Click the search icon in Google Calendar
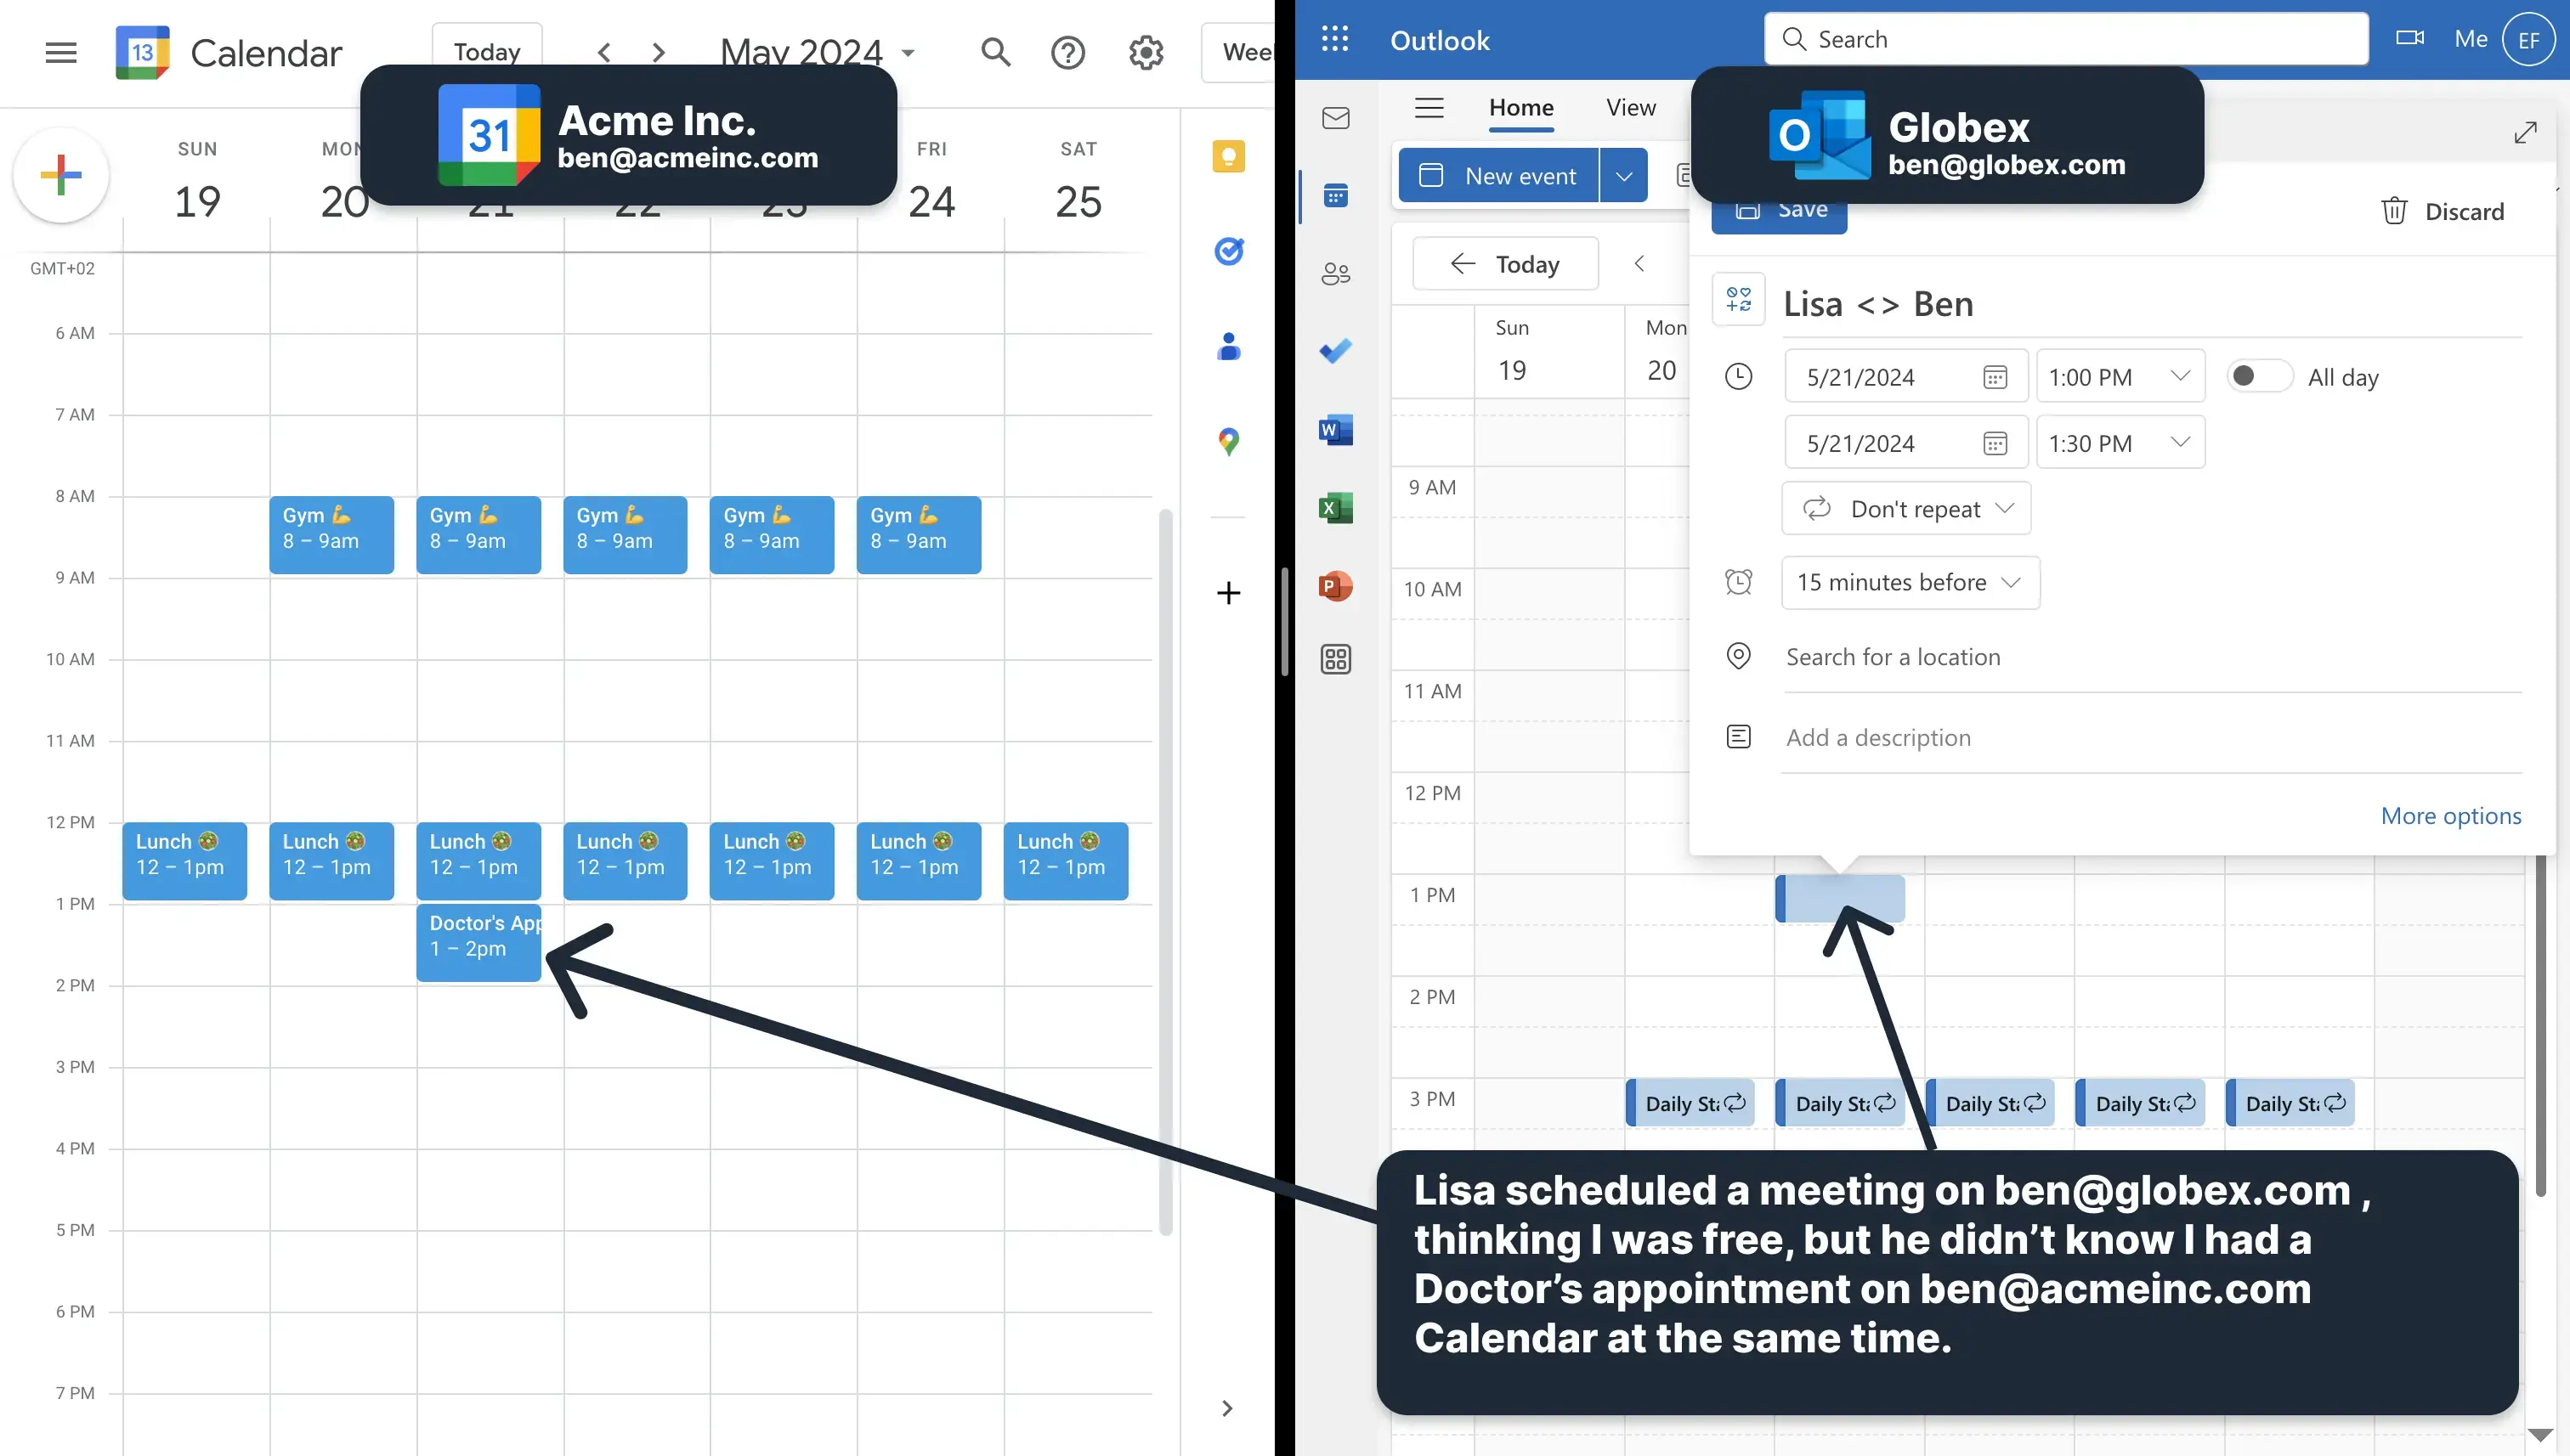 pos(993,51)
